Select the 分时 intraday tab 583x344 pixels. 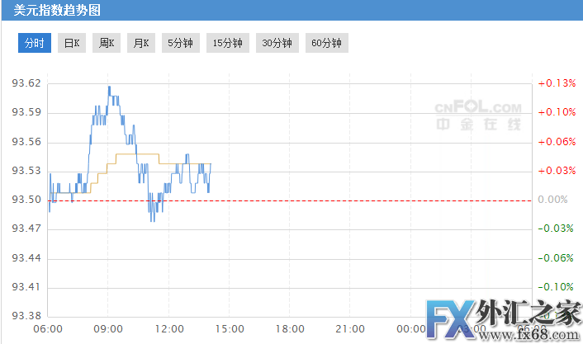[x=35, y=43]
